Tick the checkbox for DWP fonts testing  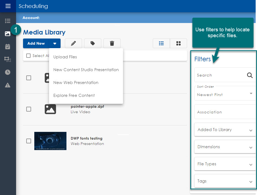[29, 141]
